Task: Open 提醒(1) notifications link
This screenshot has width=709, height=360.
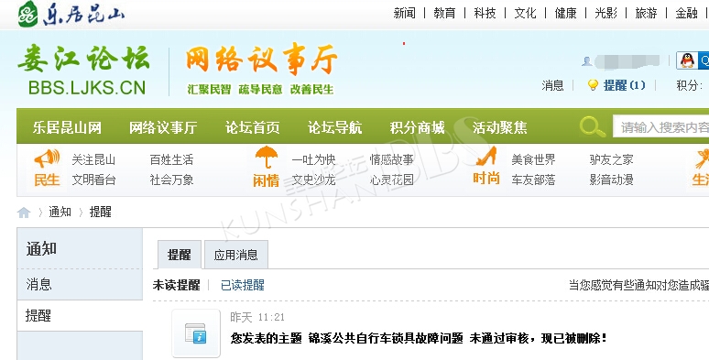Action: coord(625,85)
